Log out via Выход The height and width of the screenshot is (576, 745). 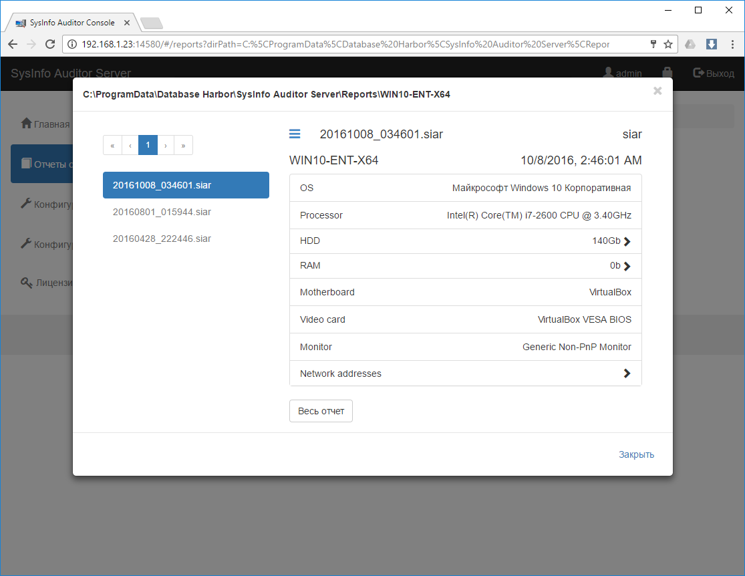click(714, 74)
